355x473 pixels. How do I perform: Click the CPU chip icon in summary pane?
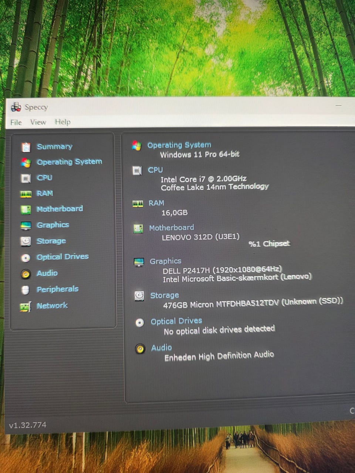(137, 171)
